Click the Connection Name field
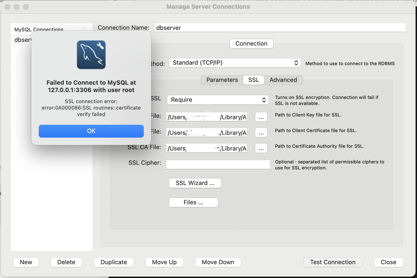This screenshot has height=278, width=417. click(280, 28)
